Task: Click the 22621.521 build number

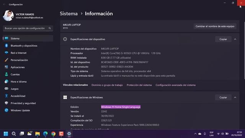Action: (106, 120)
